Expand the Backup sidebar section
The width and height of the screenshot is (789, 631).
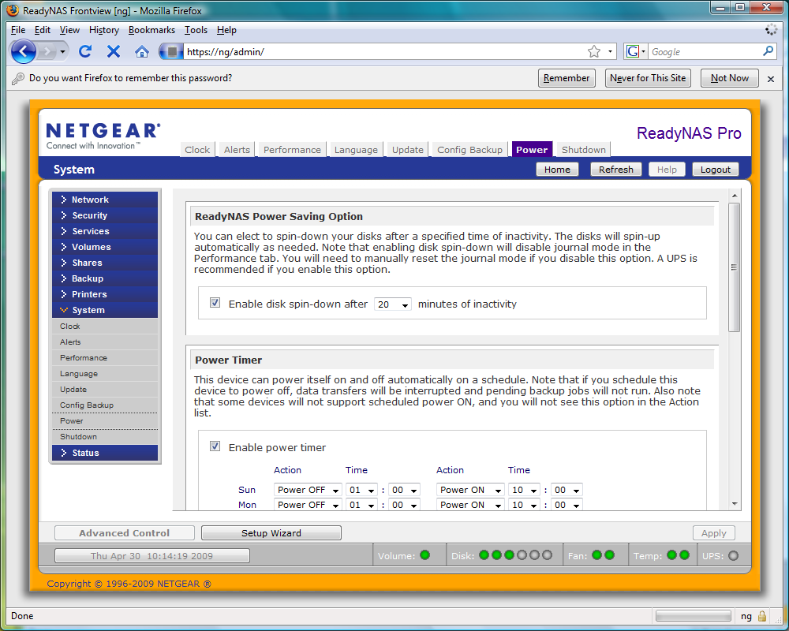click(105, 278)
